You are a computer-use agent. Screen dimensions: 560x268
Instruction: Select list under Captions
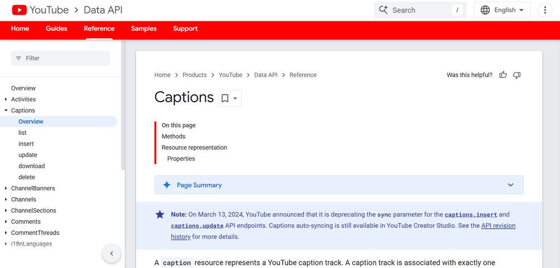point(22,132)
